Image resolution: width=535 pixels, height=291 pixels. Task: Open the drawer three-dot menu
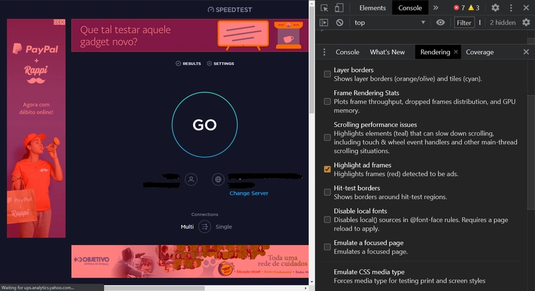(x=324, y=52)
